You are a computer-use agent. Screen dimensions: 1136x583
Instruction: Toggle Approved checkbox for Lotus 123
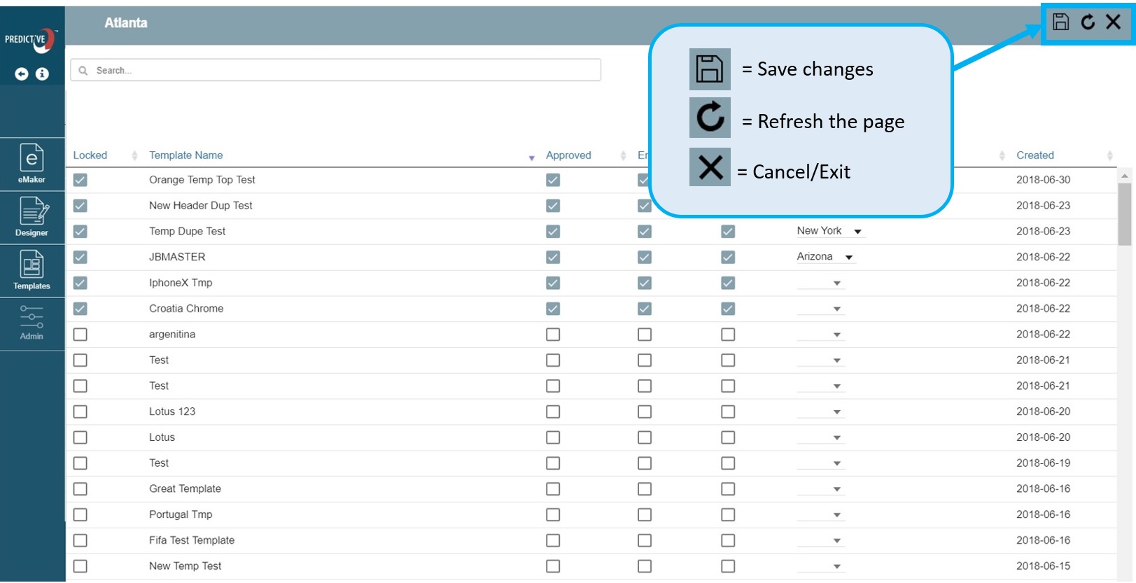tap(553, 412)
